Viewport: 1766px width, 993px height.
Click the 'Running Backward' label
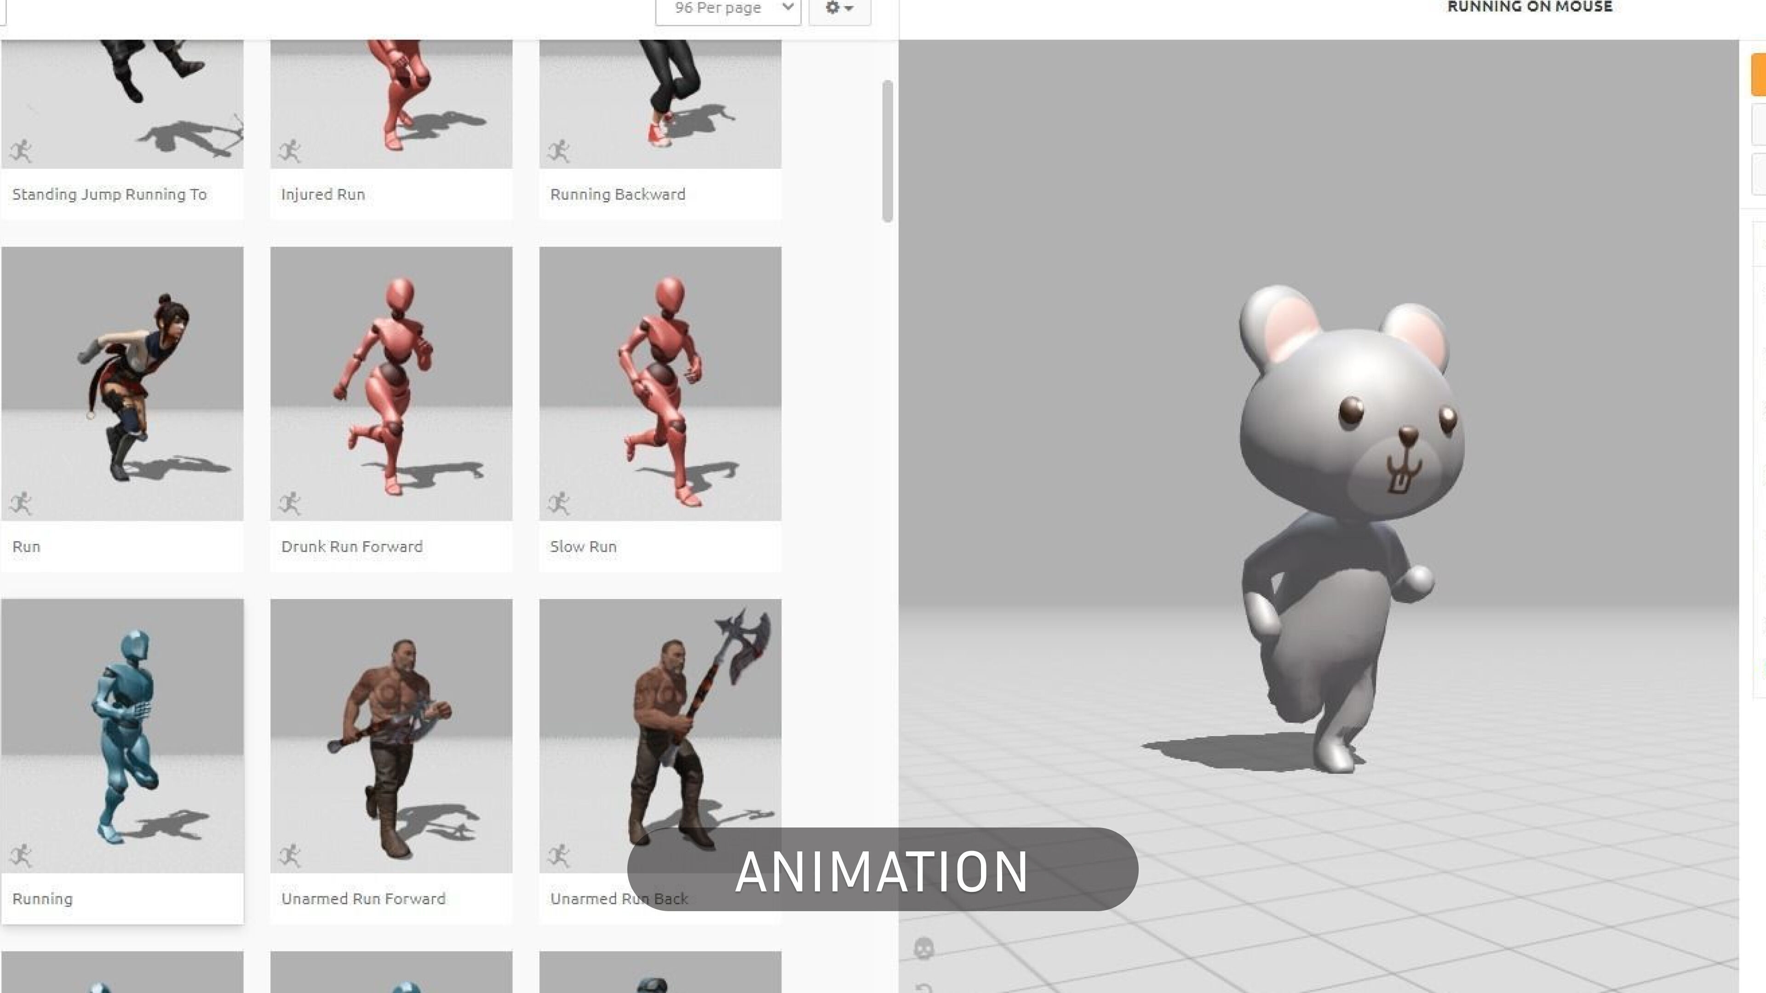(x=618, y=194)
